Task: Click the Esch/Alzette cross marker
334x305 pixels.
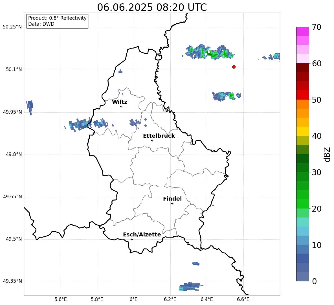Action: [132, 239]
